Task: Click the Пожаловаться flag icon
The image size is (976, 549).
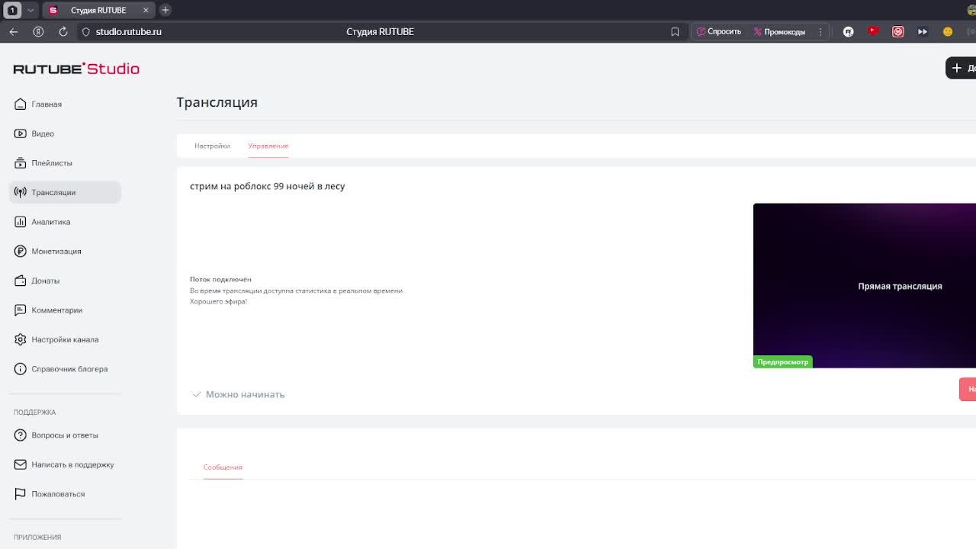Action: pos(20,494)
